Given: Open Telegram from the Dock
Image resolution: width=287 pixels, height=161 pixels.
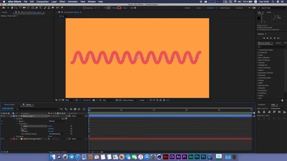Looking at the screenshot, I should (71, 157).
